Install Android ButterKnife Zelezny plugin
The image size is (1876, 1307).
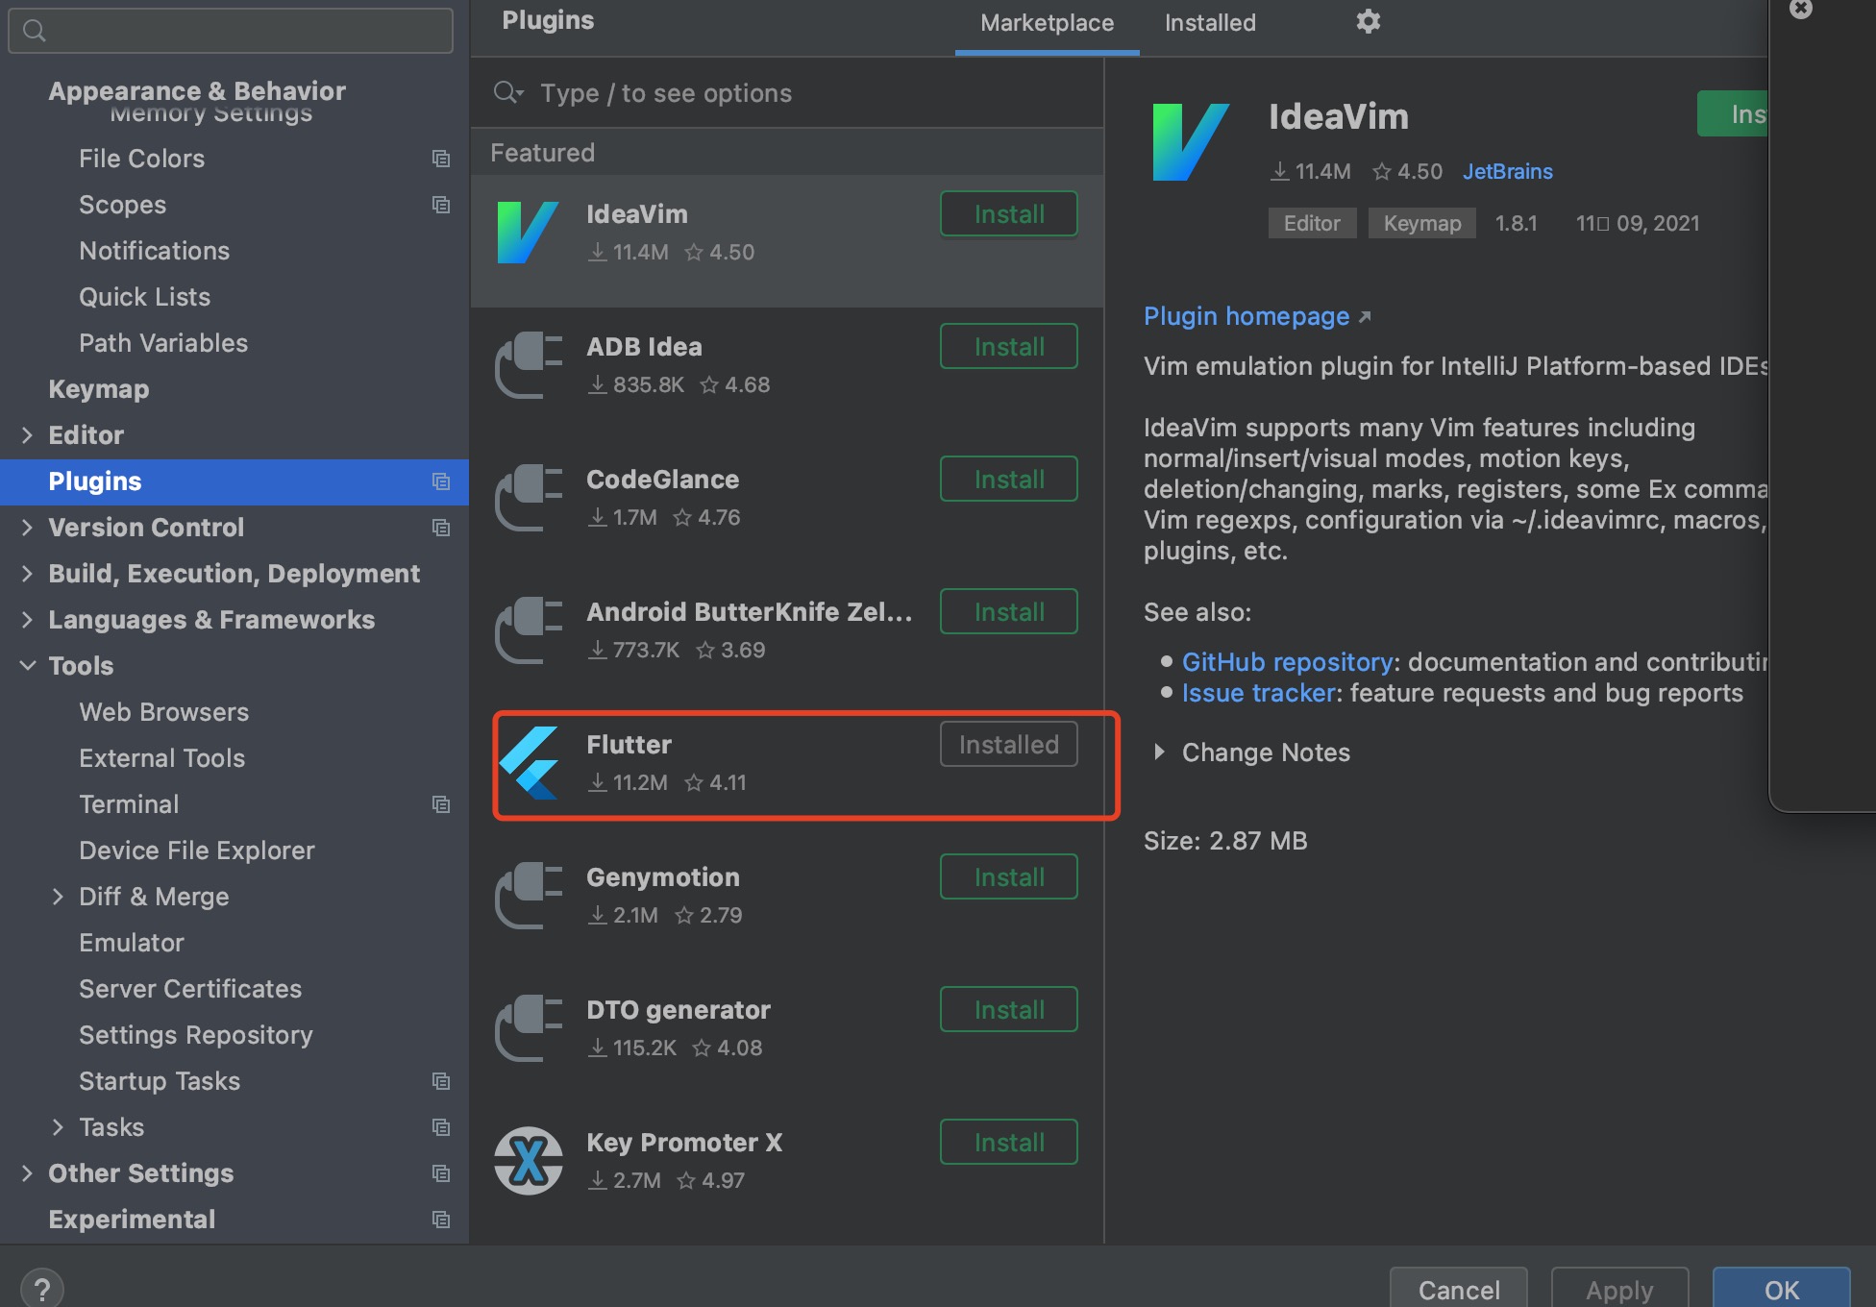(1009, 611)
